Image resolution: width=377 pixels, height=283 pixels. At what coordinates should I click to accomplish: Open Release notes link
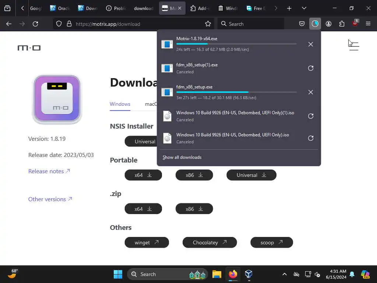(x=49, y=171)
